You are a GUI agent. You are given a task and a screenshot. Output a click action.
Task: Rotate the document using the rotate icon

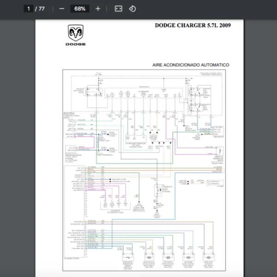[x=132, y=9]
